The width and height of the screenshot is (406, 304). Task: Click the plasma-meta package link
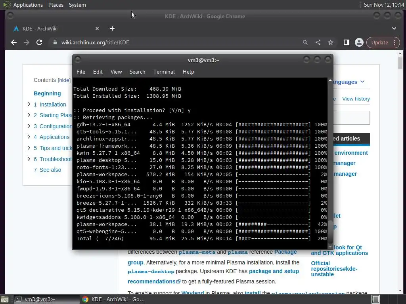(x=197, y=252)
